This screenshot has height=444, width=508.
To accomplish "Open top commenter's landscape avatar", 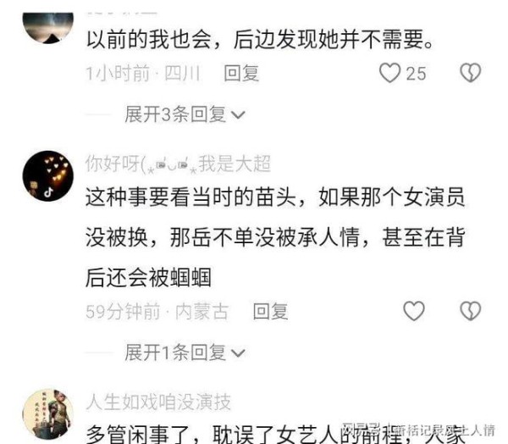I will click(48, 28).
